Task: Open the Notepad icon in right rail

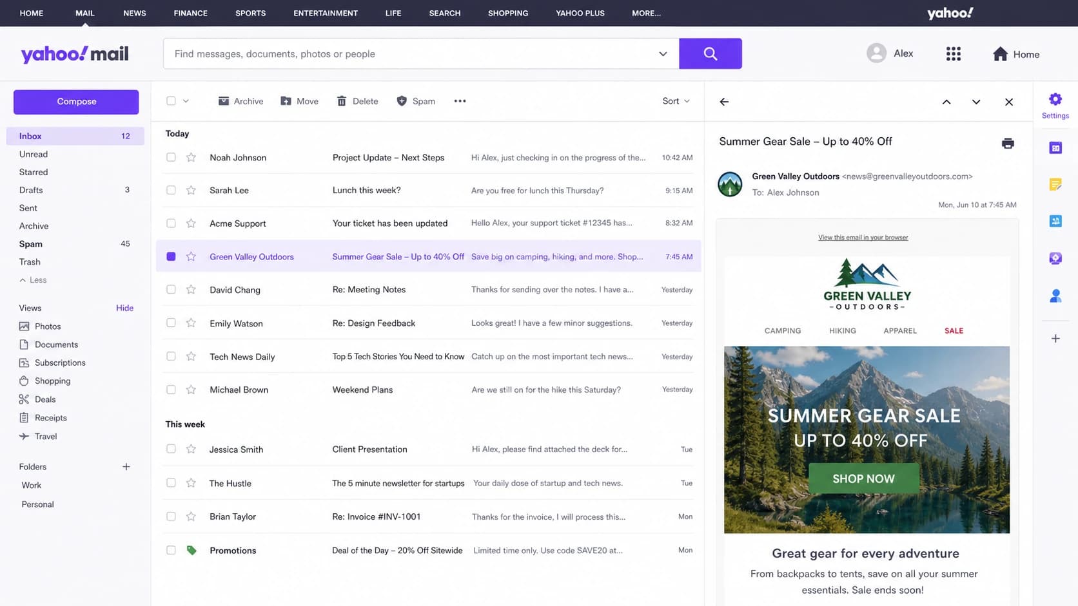Action: coord(1055,185)
